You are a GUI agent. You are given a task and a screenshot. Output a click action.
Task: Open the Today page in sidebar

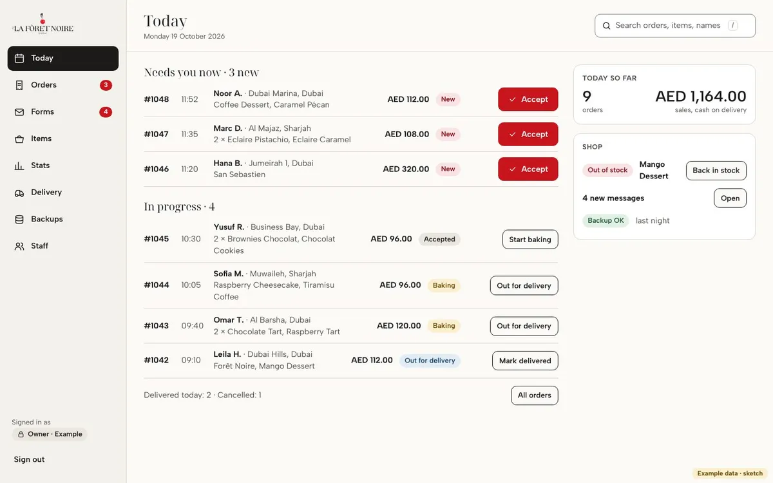63,59
